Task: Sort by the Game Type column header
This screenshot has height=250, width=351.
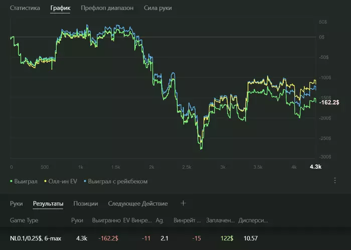Action: [x=24, y=220]
